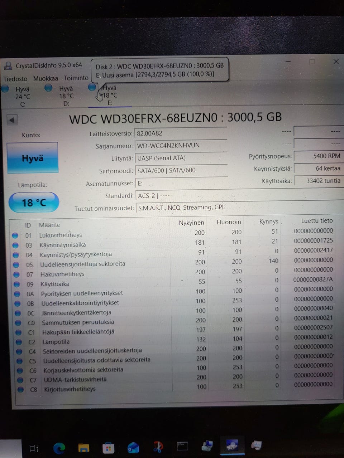The height and width of the screenshot is (458, 344).
Task: Select the UDMA-tarkistusvirheitä row text
Action: (75, 379)
